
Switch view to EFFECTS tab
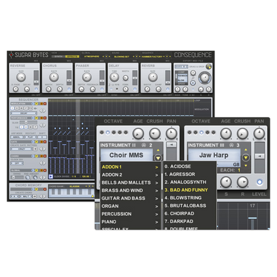[x=72, y=57]
